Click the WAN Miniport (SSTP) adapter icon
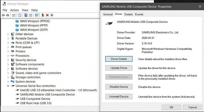204x112 pixels. tap(17, 30)
